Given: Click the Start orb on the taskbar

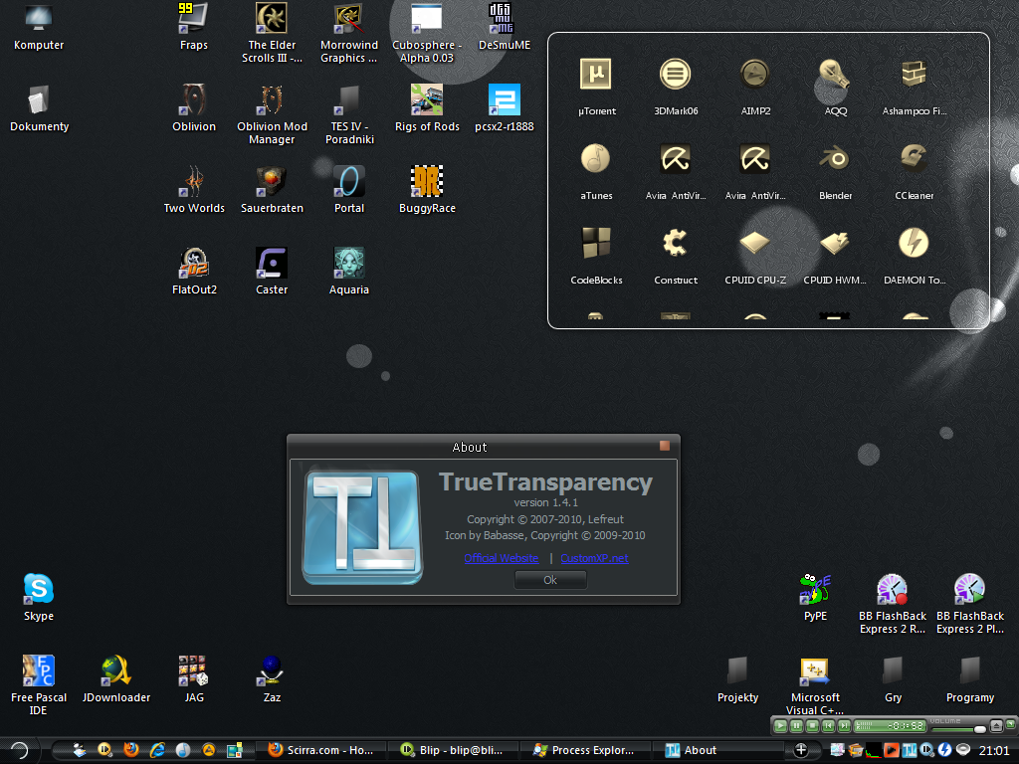Looking at the screenshot, I should [x=19, y=750].
